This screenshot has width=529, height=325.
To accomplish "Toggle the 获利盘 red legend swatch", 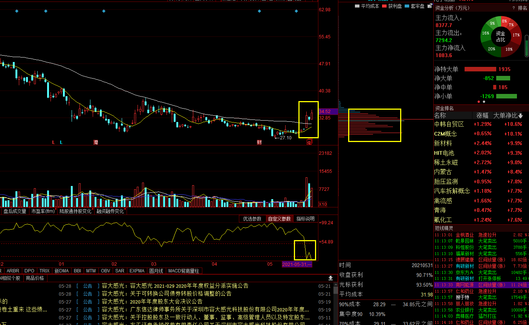I will pos(384,6).
